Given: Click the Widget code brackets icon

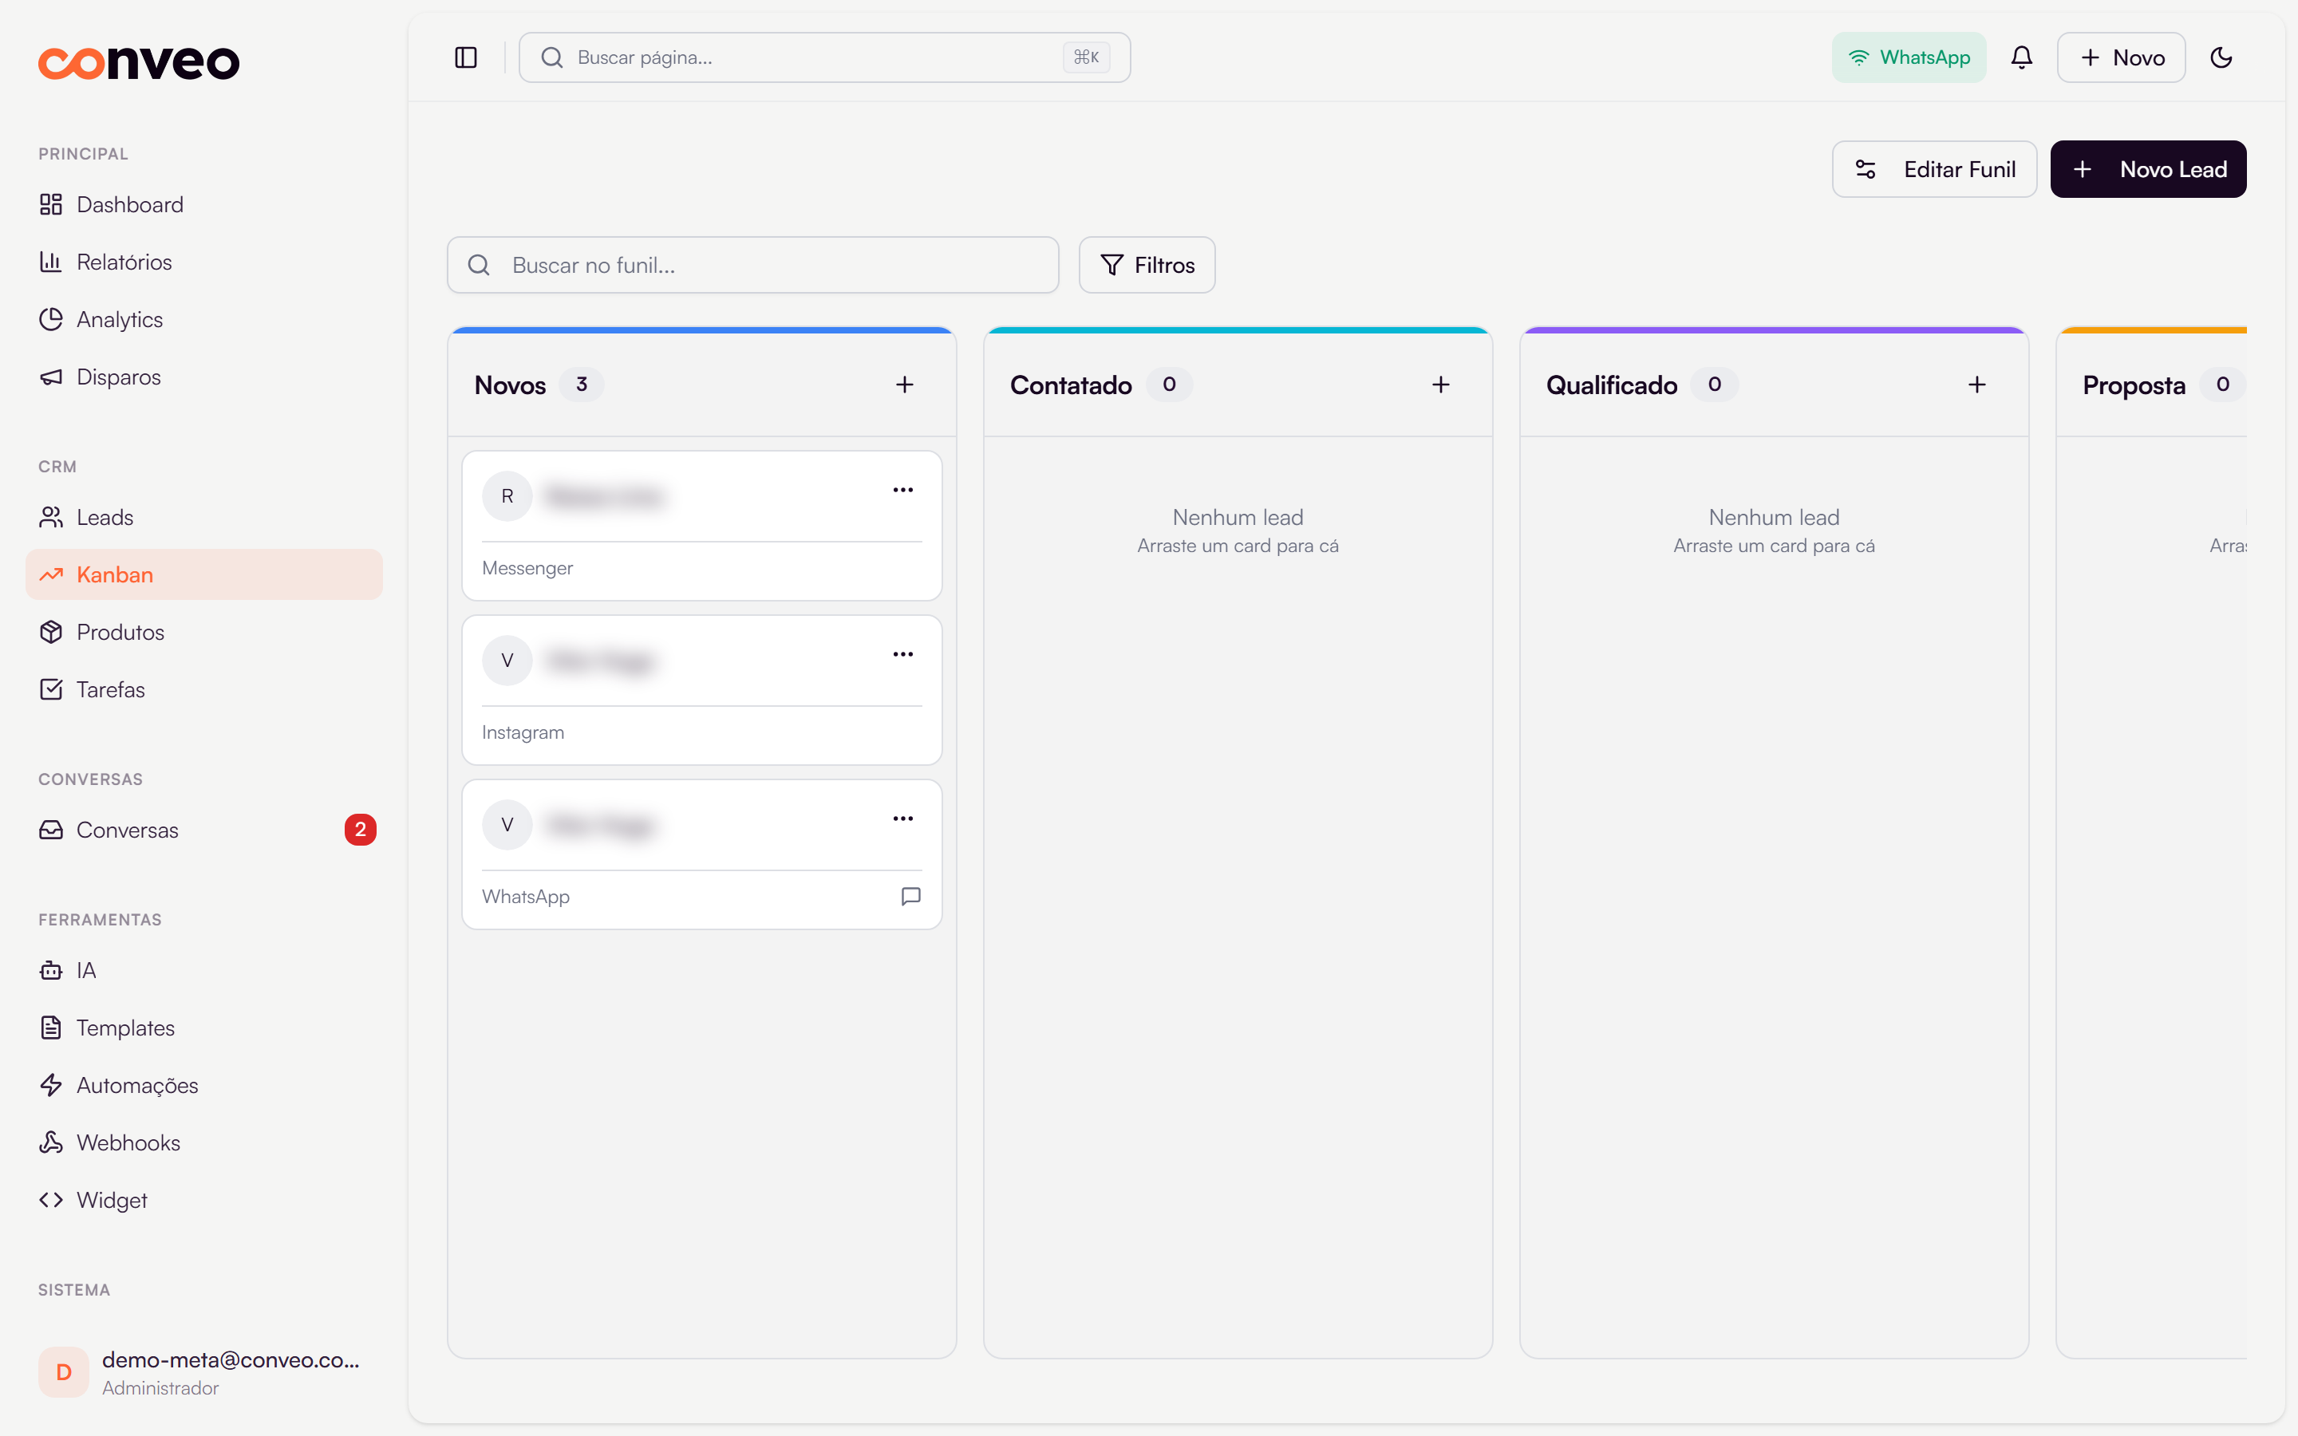Looking at the screenshot, I should click(51, 1201).
